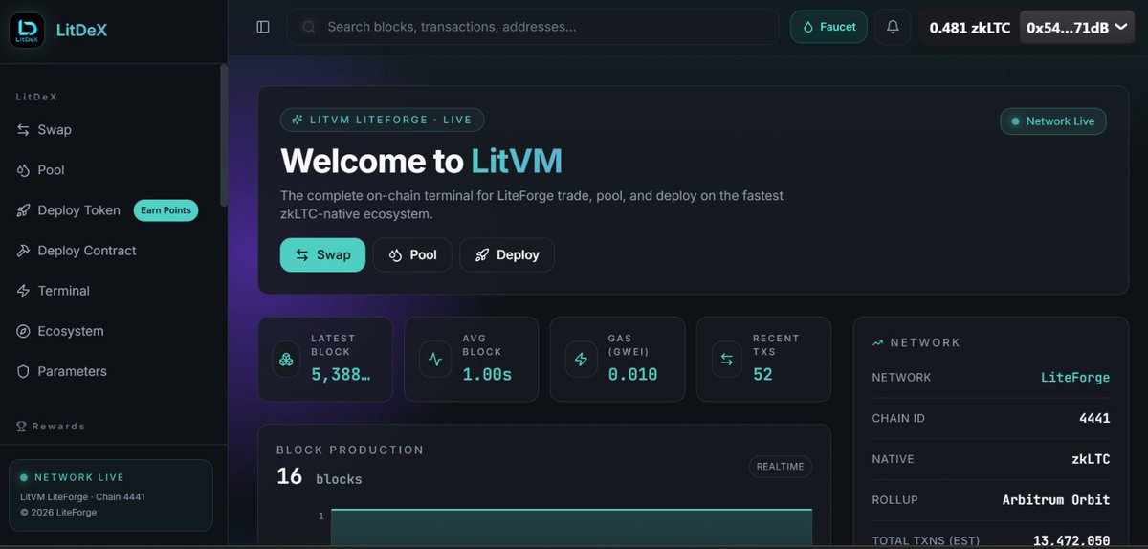1148x549 pixels.
Task: Click the Deploy button on welcome card
Action: (507, 254)
